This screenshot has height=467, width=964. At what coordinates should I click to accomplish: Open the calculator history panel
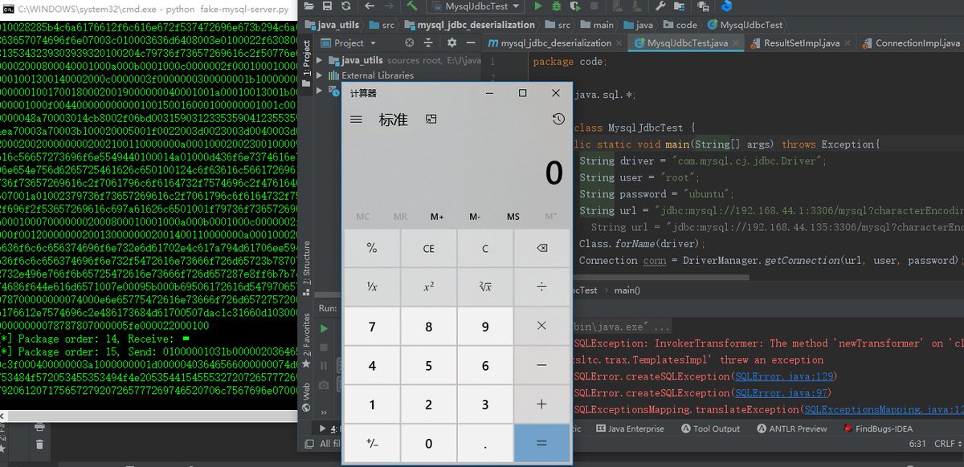pyautogui.click(x=558, y=120)
